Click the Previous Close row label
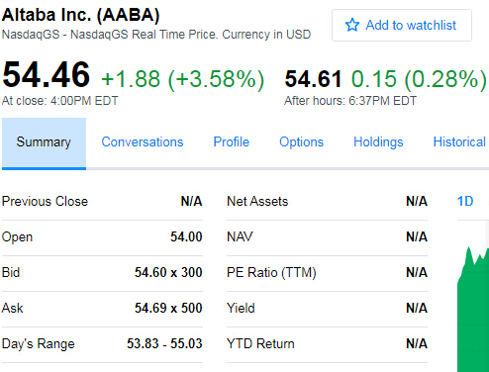Viewport: 489px width, 372px height. [45, 201]
